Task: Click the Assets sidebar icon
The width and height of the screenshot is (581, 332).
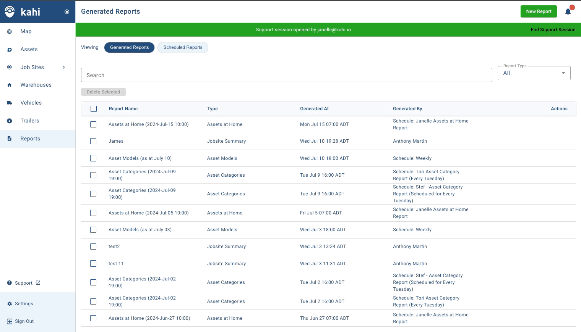Action: [x=10, y=50]
